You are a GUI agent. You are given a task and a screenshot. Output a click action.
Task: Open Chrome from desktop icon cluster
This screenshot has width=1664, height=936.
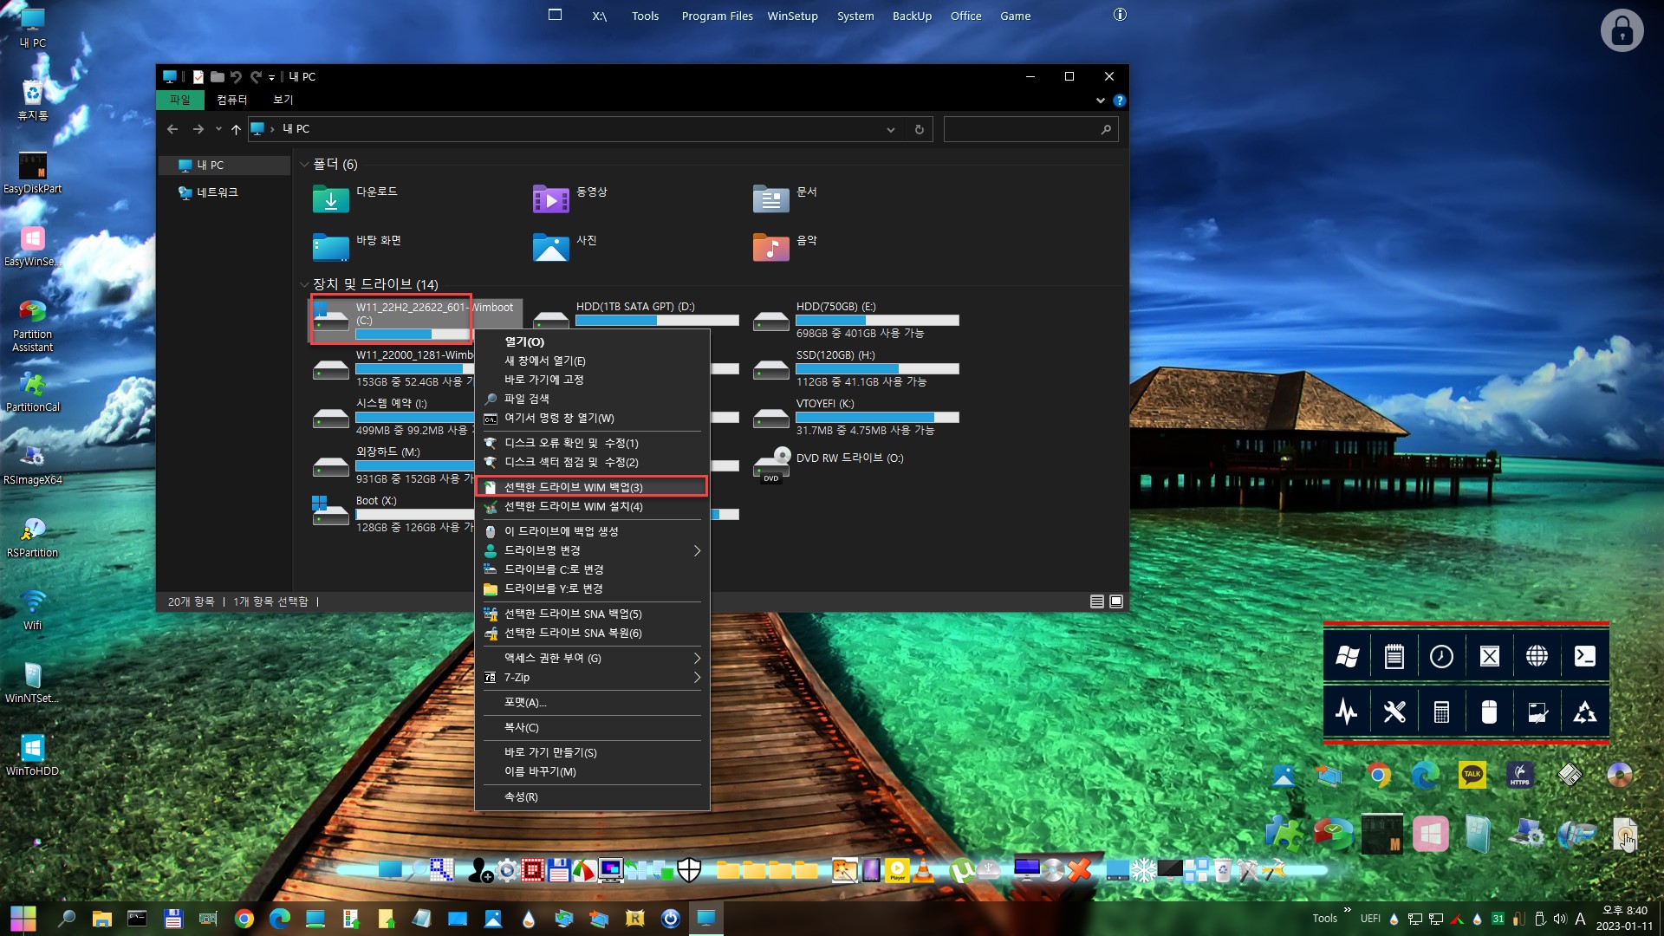click(x=1378, y=775)
